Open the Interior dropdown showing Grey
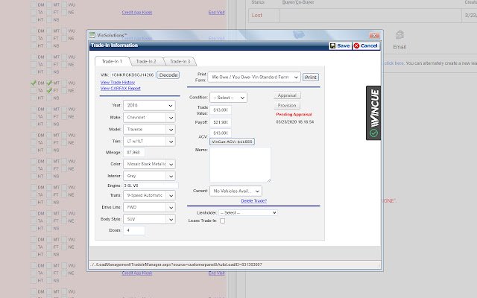Image resolution: width=477 pixels, height=298 pixels. pos(149,176)
